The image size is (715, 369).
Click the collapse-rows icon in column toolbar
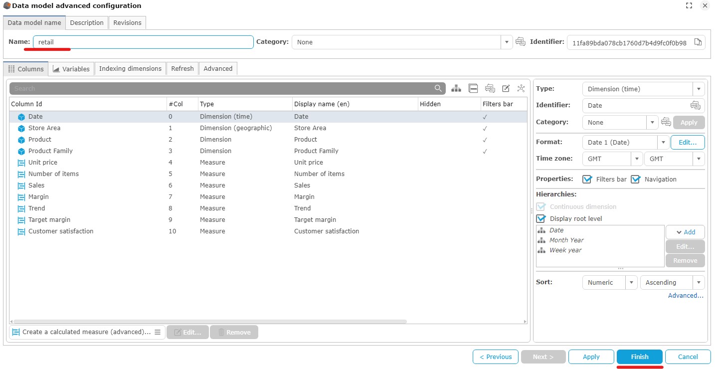click(473, 88)
